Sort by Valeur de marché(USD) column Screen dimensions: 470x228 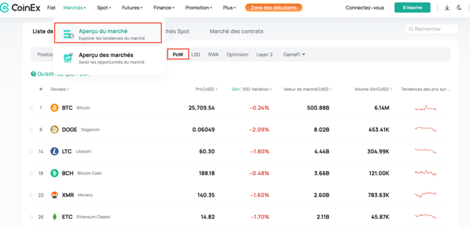(307, 89)
